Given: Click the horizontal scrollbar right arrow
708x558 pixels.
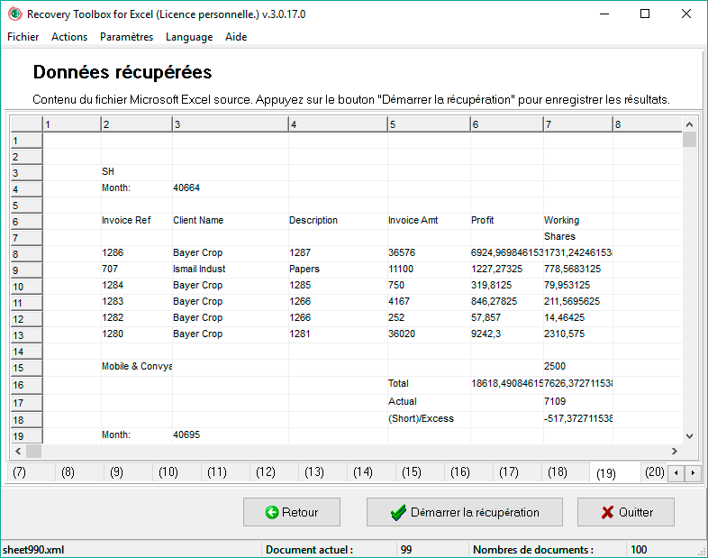Looking at the screenshot, I should (x=674, y=451).
